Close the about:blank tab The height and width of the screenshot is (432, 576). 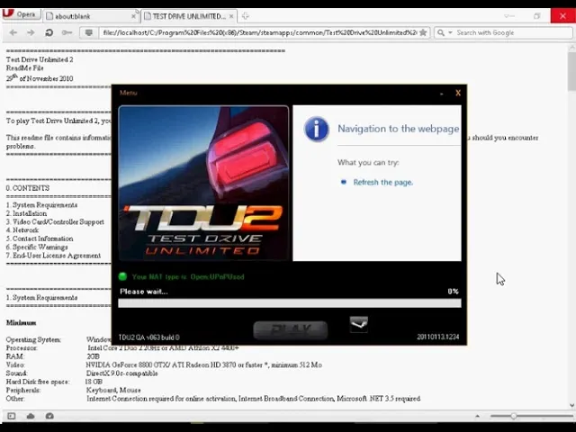133,16
